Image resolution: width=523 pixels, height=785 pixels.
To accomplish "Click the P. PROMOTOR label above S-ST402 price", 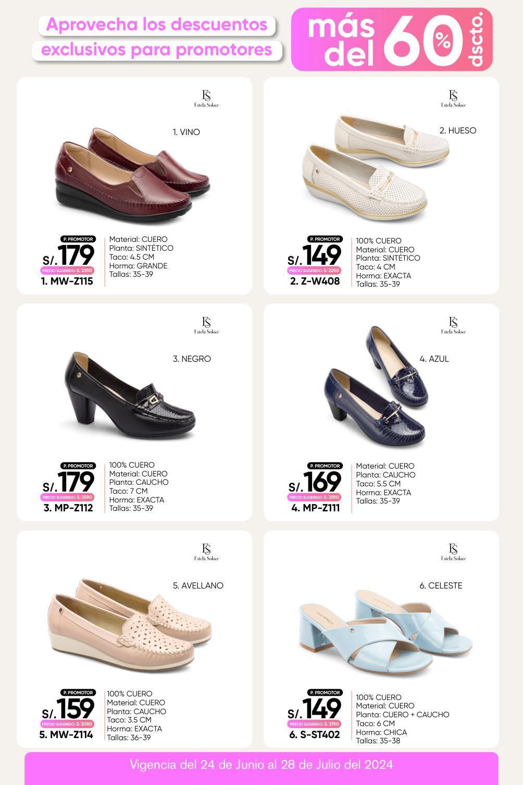I will tap(325, 692).
